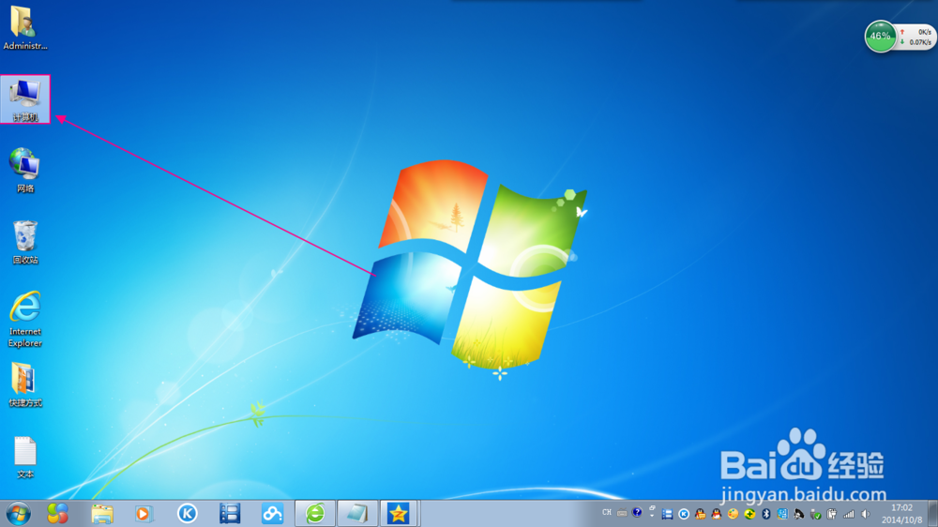938x527 pixels.
Task: Click the green plus 360 tray icon
Action: 749,514
